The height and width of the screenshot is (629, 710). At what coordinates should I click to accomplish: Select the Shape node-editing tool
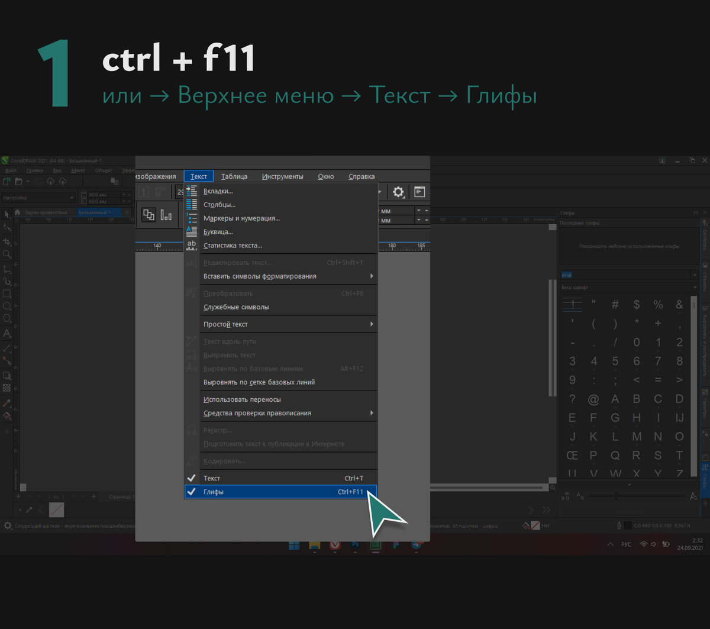[x=7, y=227]
